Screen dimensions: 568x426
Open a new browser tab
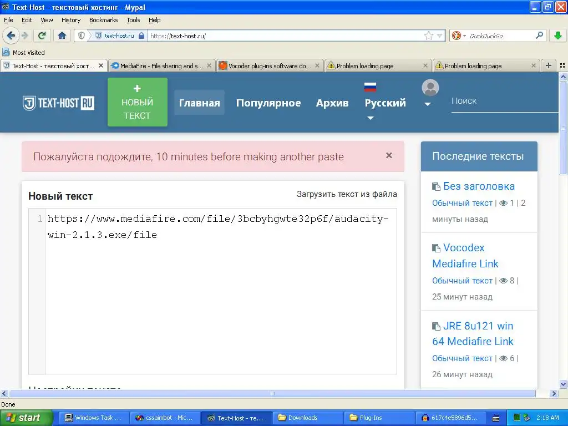[x=549, y=65]
